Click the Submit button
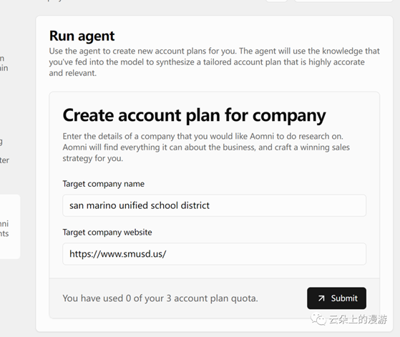Image resolution: width=400 pixels, height=337 pixels. pyautogui.click(x=336, y=298)
